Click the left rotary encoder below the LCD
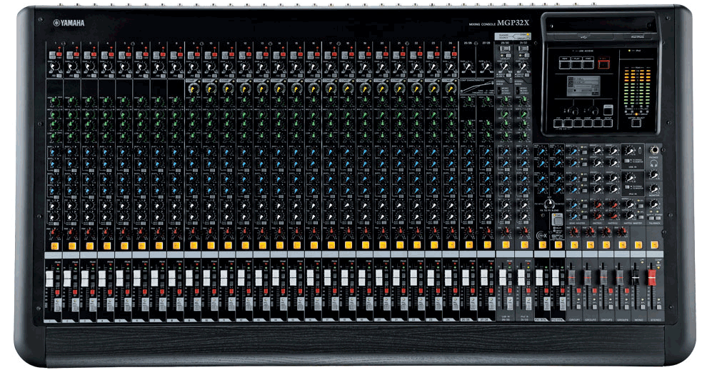Viewport: 707px width, 375px height. coord(573,111)
